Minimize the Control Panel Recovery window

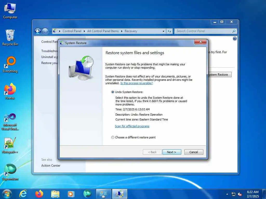215,22
